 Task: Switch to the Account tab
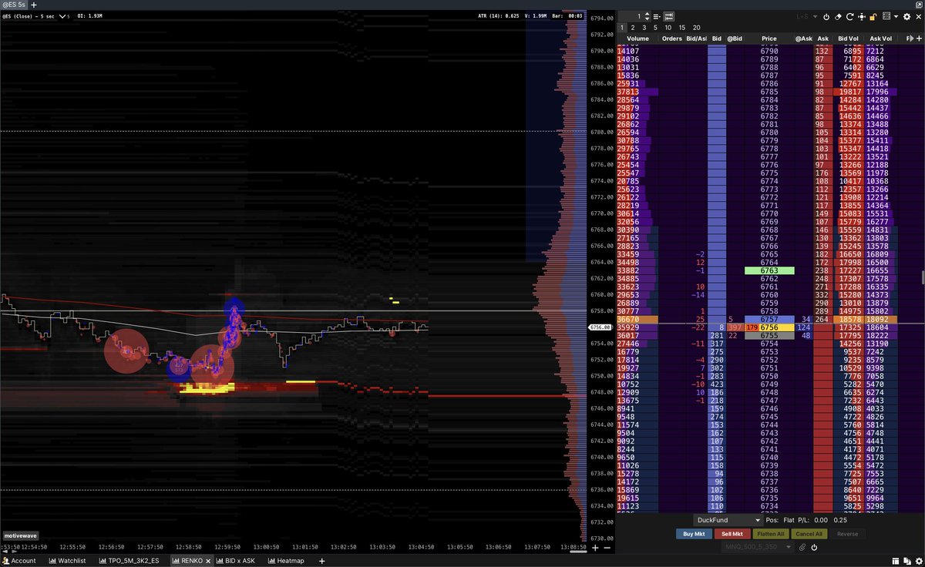(20, 561)
